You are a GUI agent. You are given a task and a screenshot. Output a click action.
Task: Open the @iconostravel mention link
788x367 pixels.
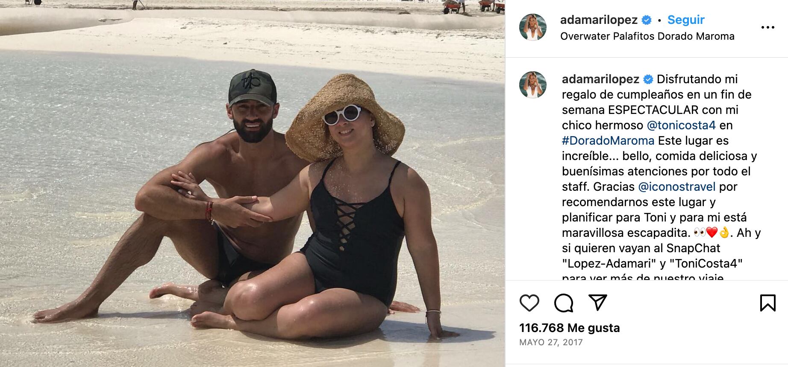pos(676,186)
